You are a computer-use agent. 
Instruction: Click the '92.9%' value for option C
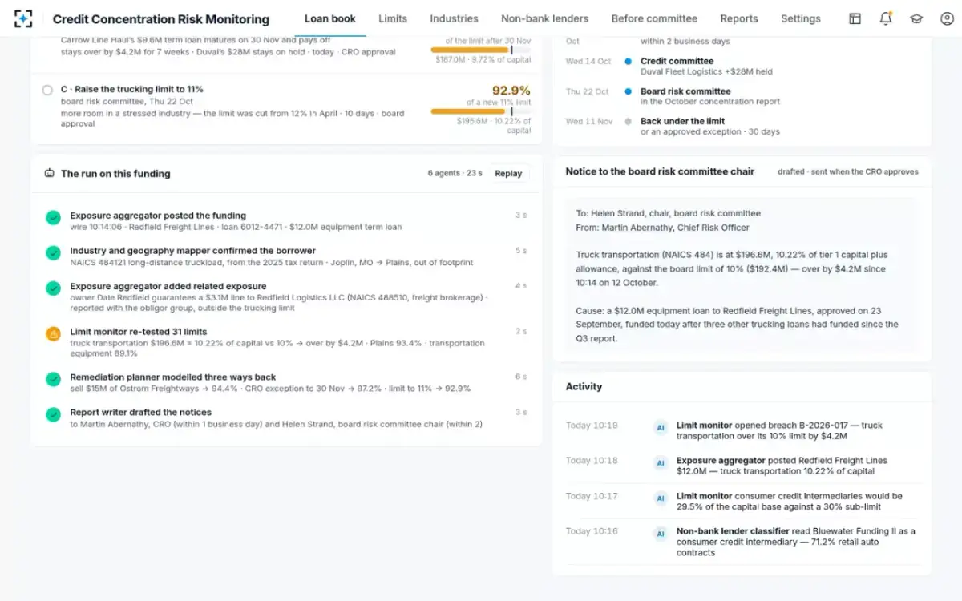click(511, 91)
